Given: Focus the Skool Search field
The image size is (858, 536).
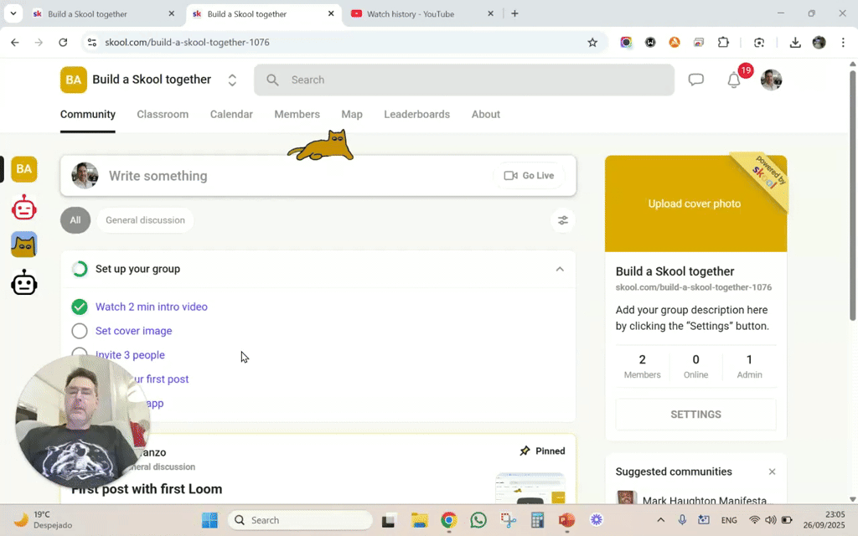Looking at the screenshot, I should (x=464, y=80).
